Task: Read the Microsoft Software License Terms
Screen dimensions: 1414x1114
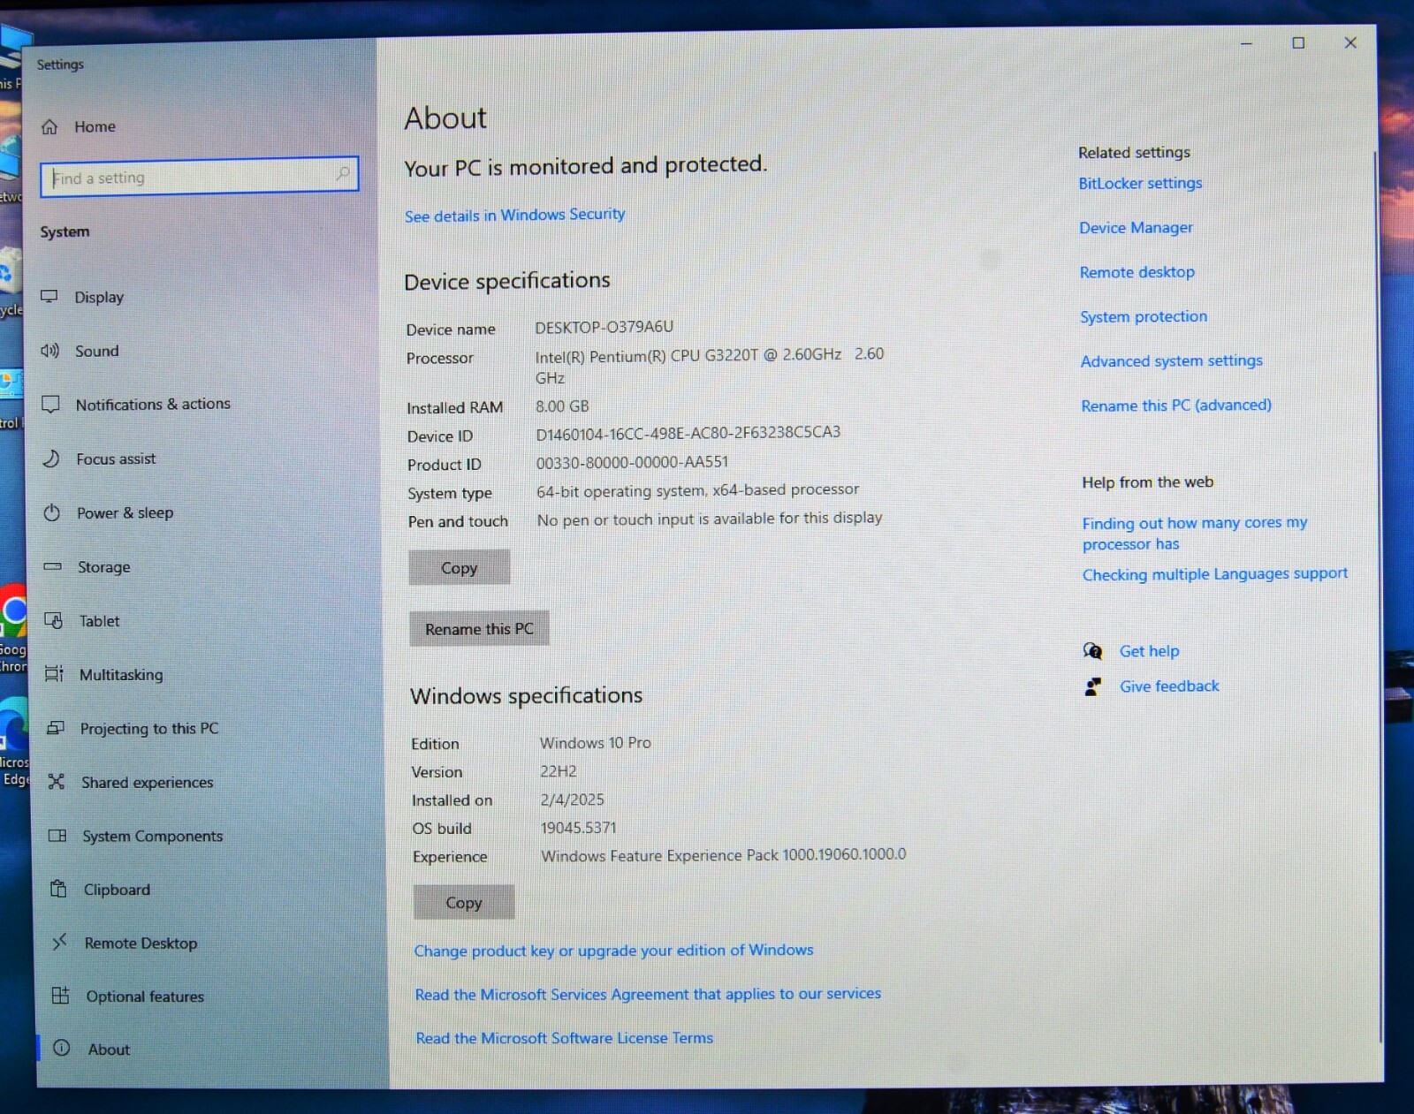Action: coord(564,1038)
